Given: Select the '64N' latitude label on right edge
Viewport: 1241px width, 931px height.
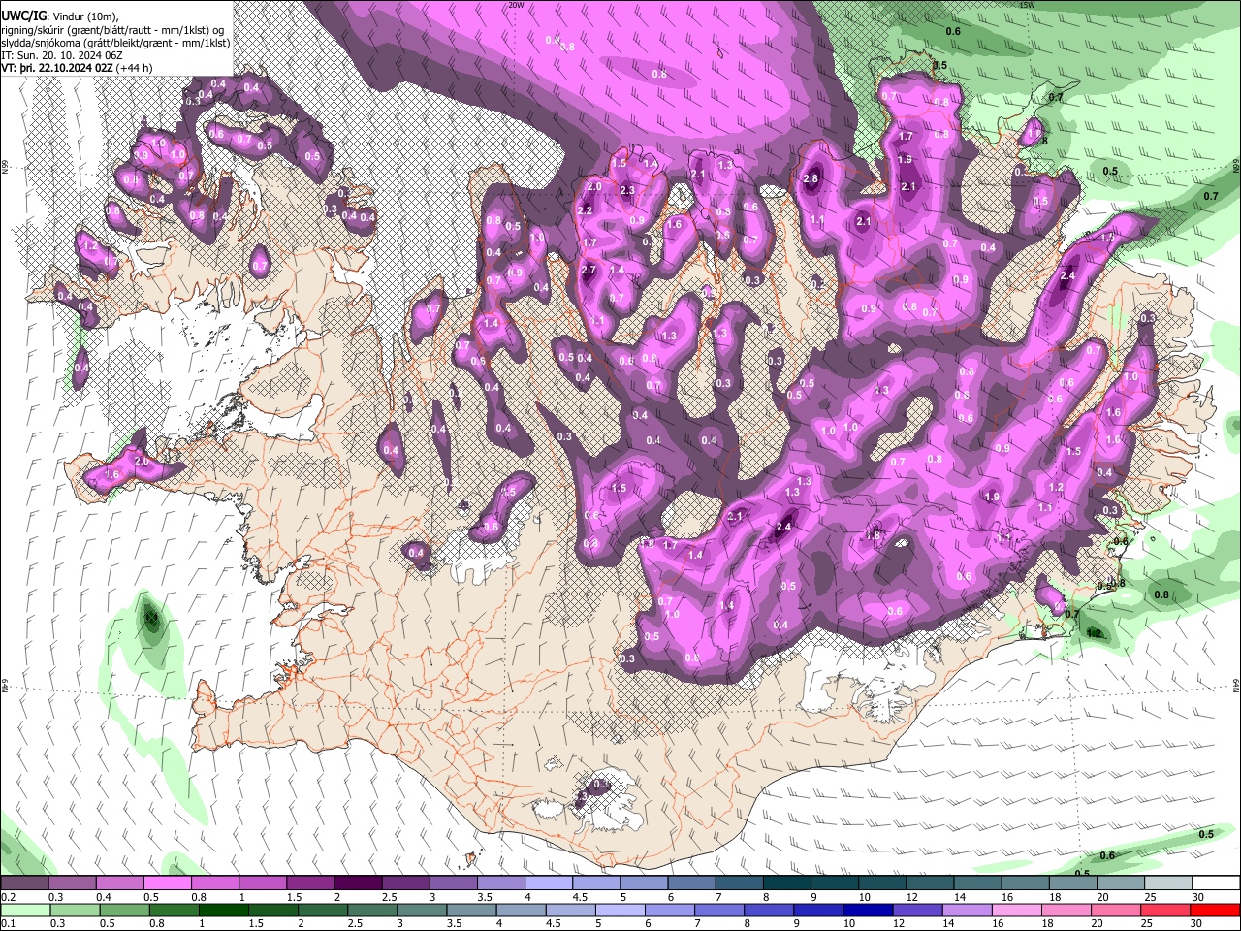Looking at the screenshot, I should pyautogui.click(x=1237, y=685).
